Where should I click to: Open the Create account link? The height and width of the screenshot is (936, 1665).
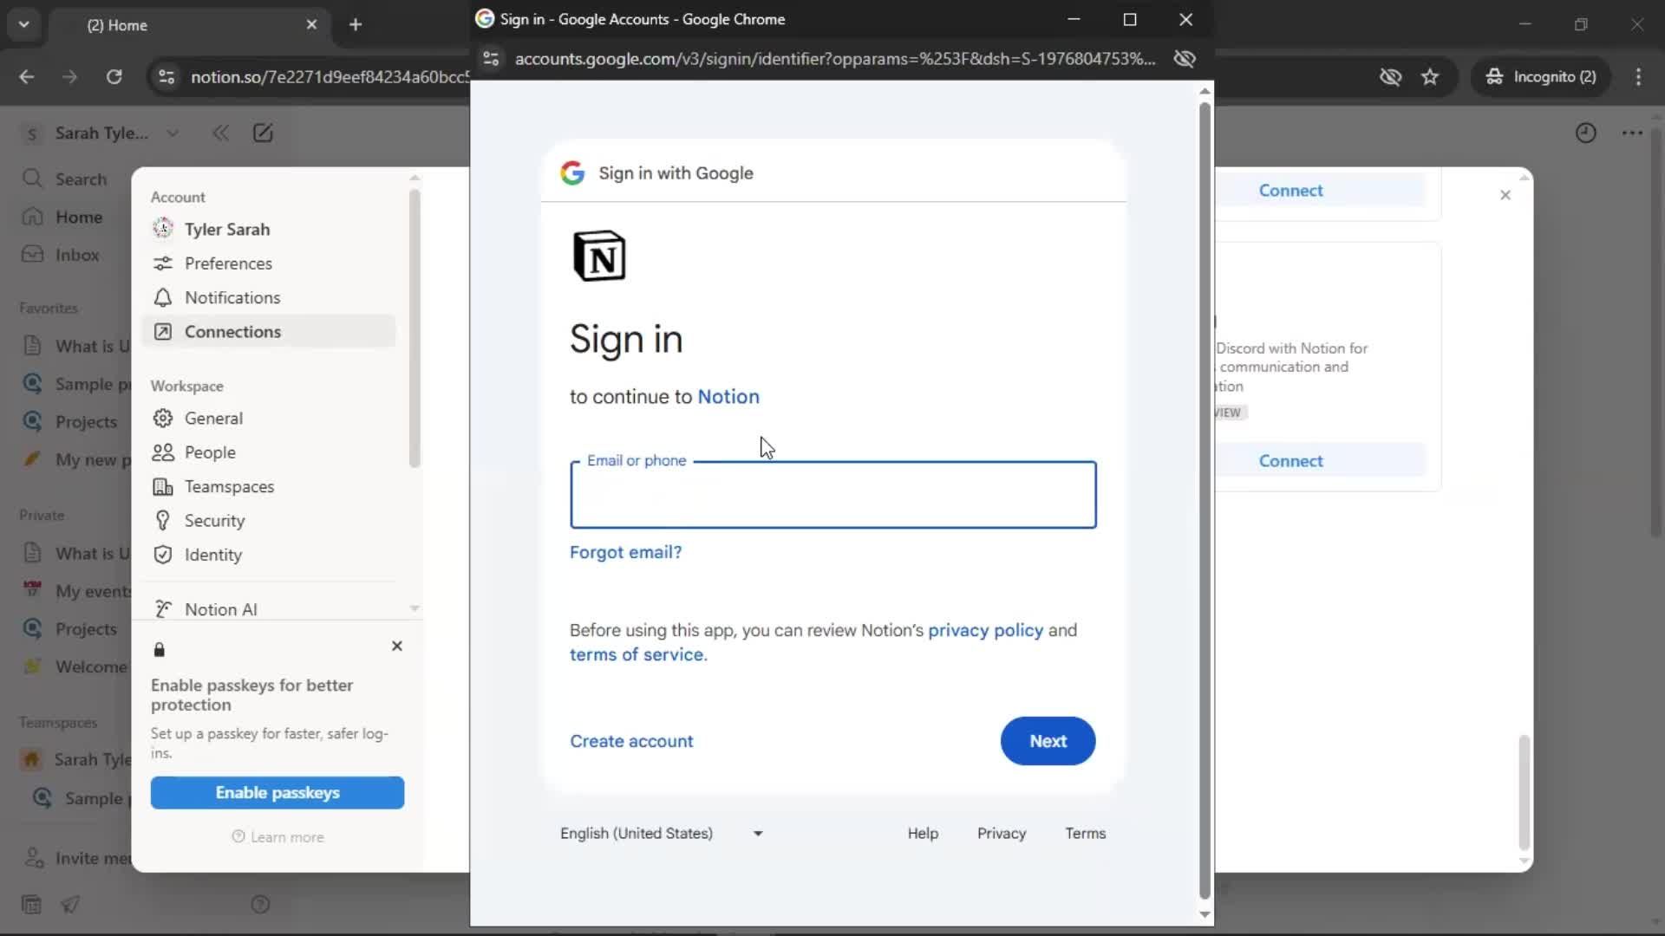(631, 741)
